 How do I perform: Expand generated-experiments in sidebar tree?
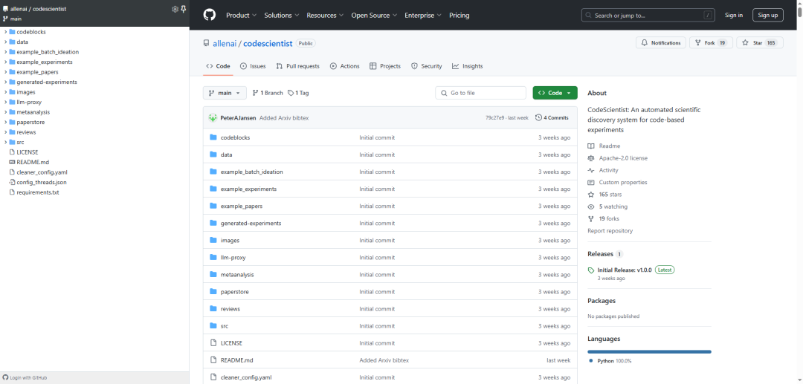(x=5, y=82)
